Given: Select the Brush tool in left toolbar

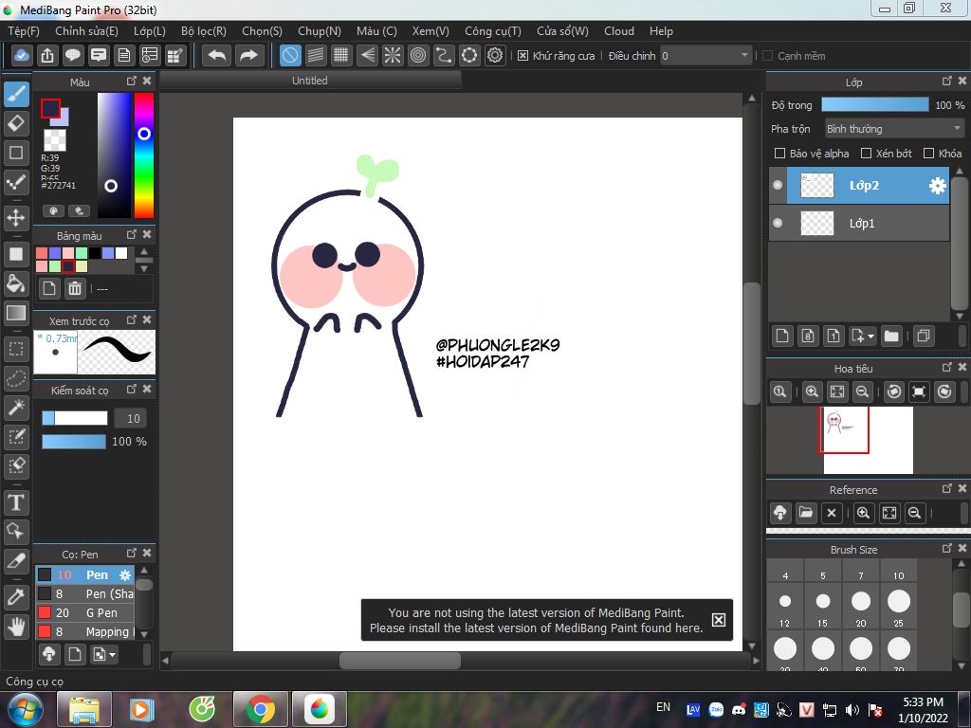Looking at the screenshot, I should point(17,94).
